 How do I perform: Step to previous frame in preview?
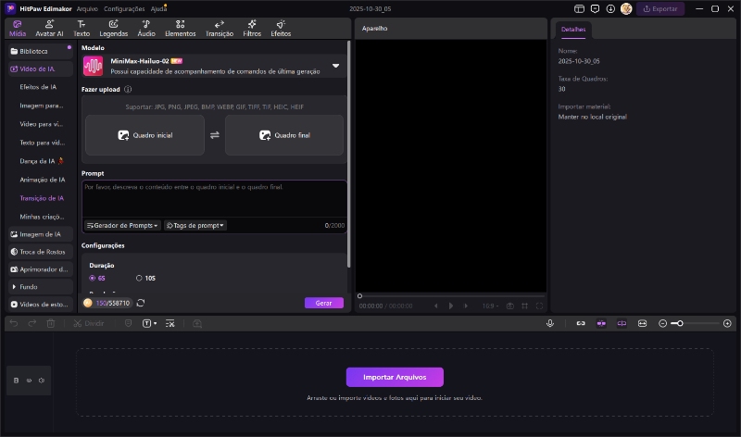pyautogui.click(x=435, y=306)
